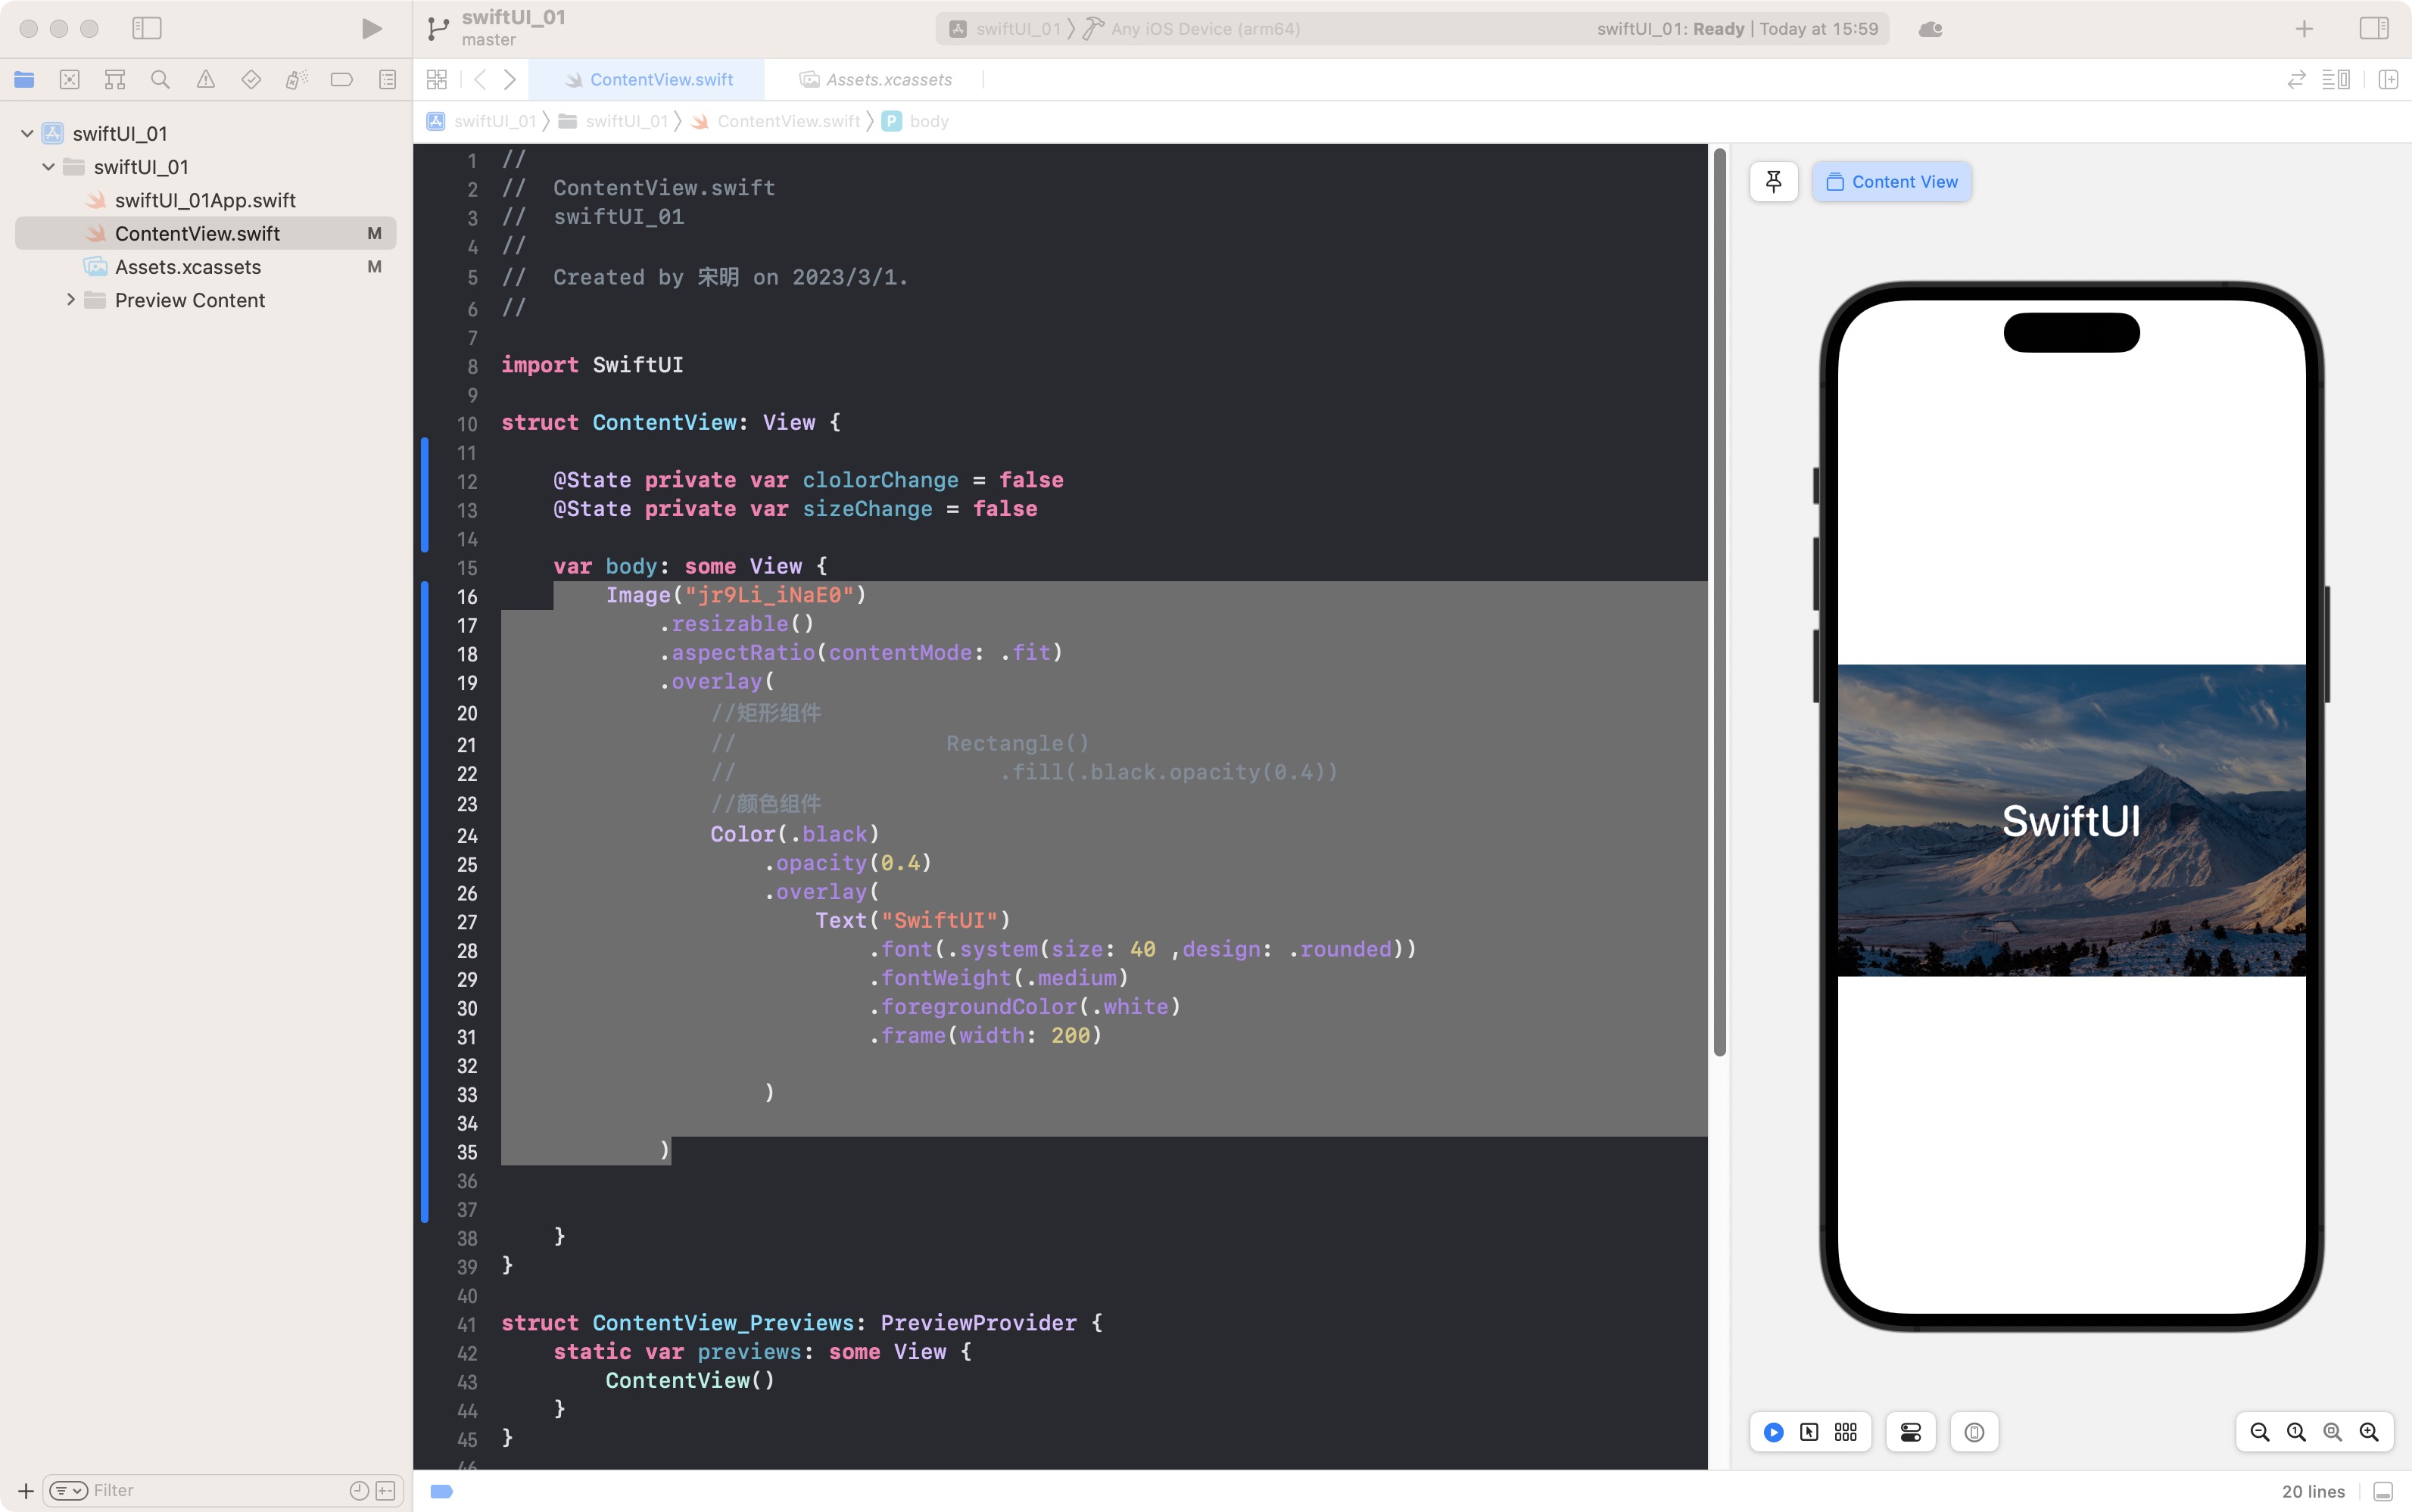Image resolution: width=2412 pixels, height=1512 pixels.
Task: Show only recent files filter
Action: 359,1490
